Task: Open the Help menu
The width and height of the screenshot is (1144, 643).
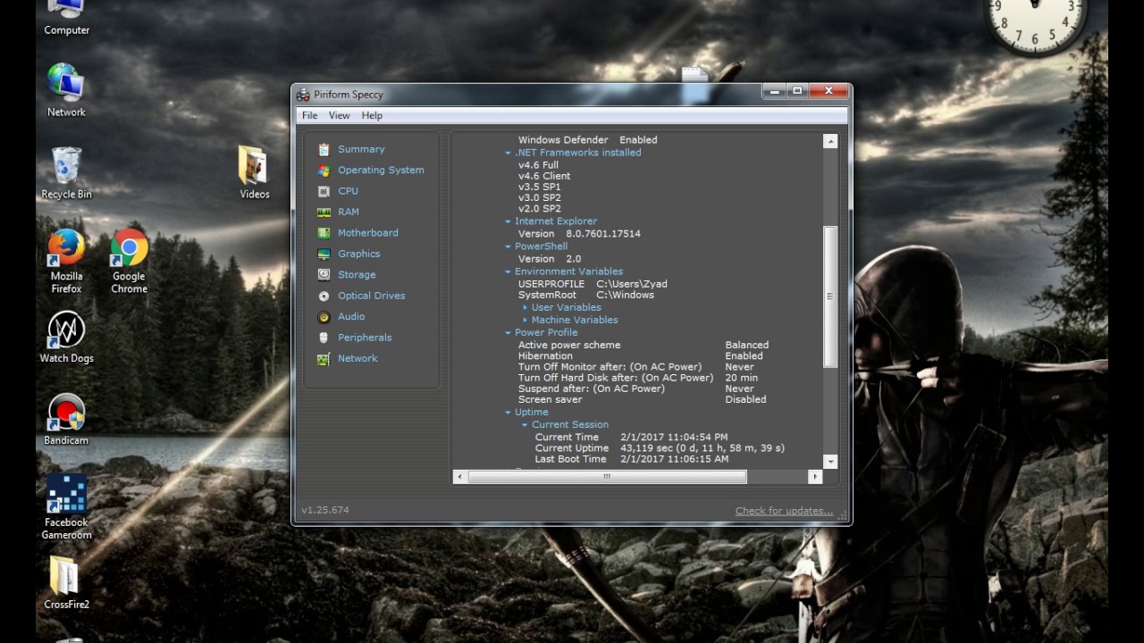Action: (x=372, y=115)
